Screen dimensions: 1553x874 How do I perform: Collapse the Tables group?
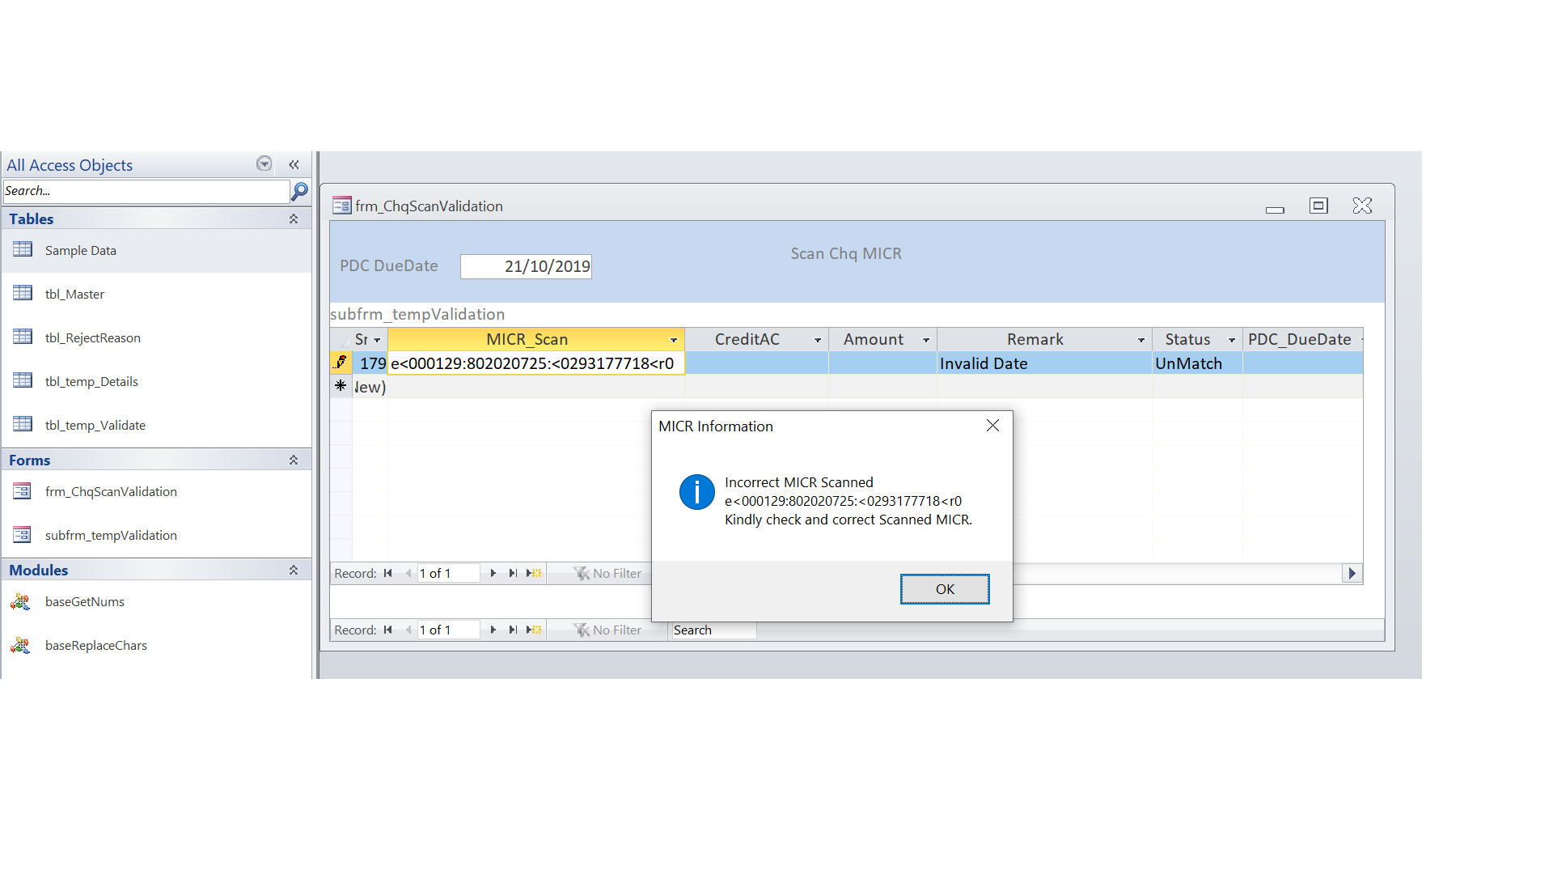pyautogui.click(x=294, y=218)
